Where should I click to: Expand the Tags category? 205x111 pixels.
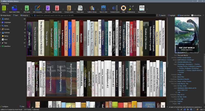click(x=1, y=43)
